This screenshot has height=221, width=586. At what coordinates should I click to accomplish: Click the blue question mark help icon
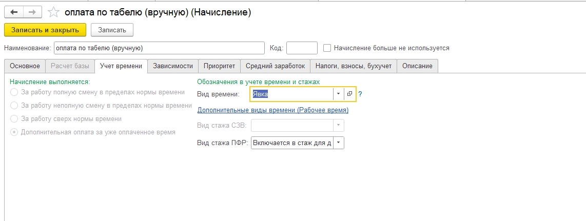360,94
